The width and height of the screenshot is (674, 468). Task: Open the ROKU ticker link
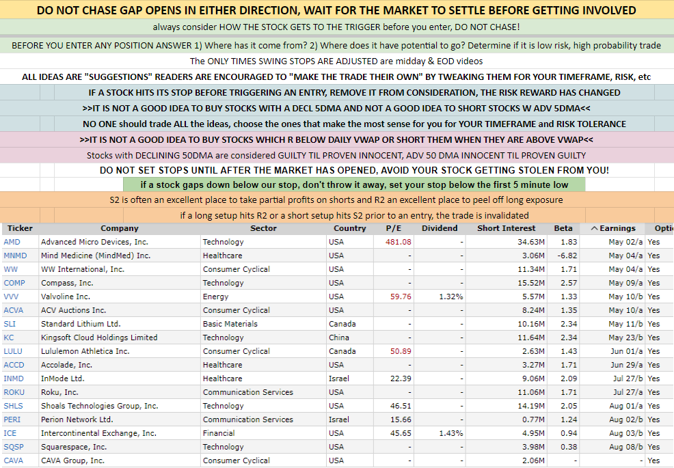tap(14, 392)
